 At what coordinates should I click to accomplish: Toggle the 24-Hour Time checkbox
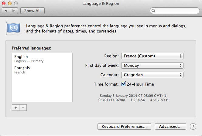click(123, 84)
